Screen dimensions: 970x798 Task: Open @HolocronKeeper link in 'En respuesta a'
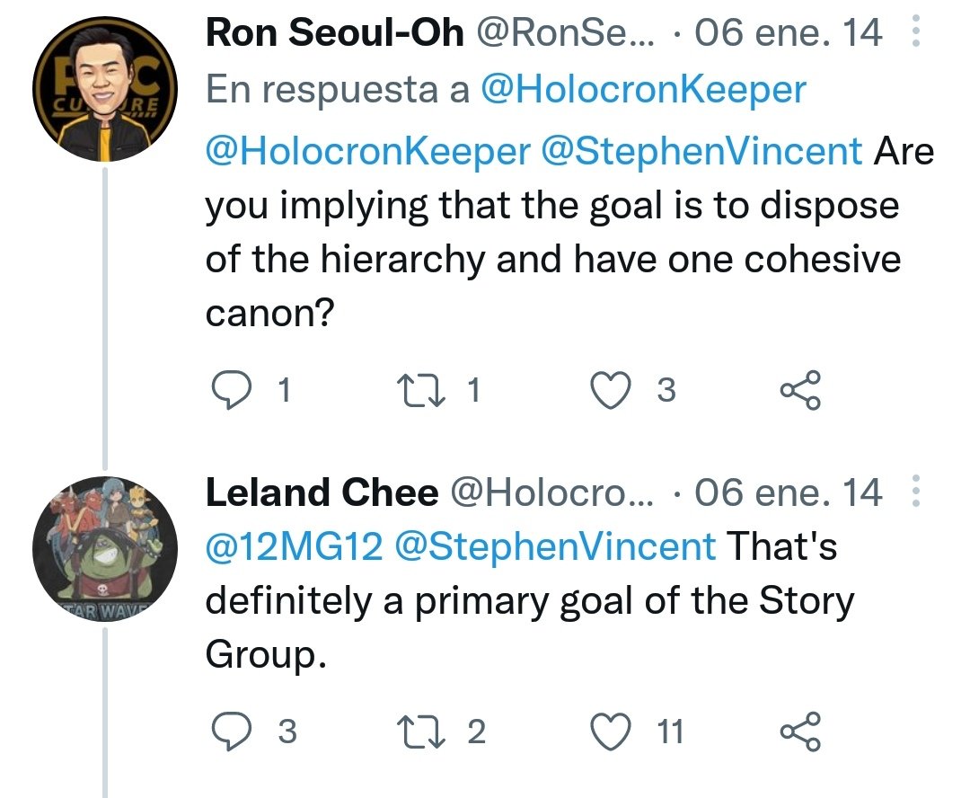pyautogui.click(x=643, y=89)
